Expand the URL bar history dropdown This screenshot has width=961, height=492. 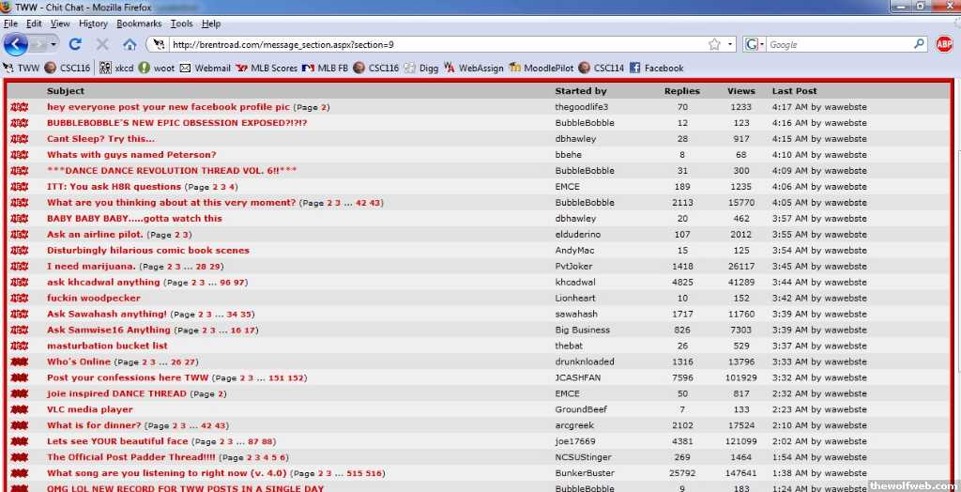(730, 44)
